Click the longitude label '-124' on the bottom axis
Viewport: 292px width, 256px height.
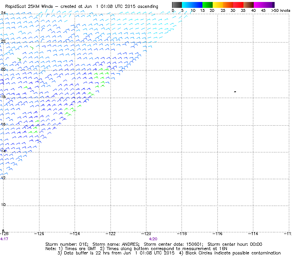point(75,234)
